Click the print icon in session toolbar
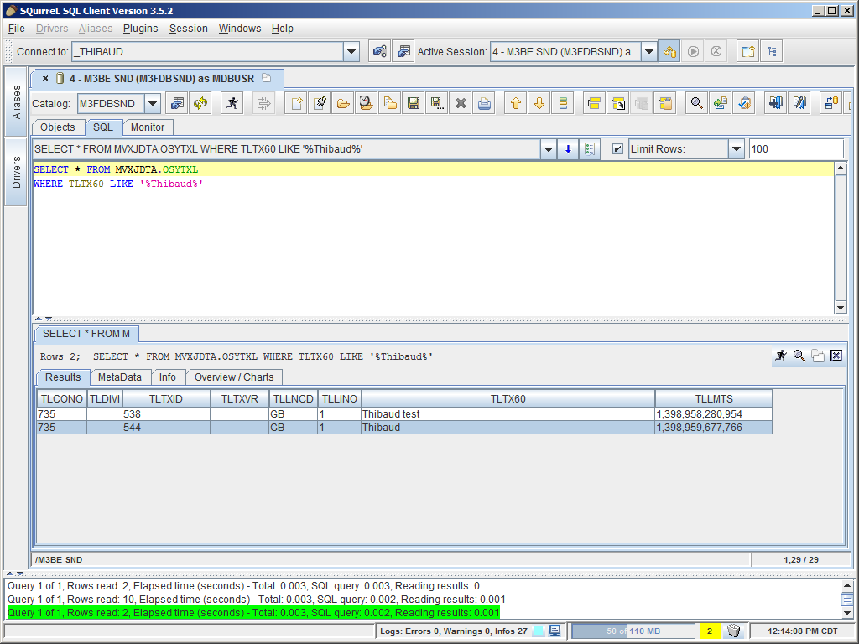 click(x=484, y=103)
